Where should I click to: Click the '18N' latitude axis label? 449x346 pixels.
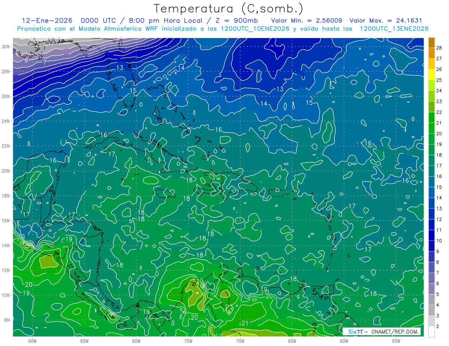tap(6, 196)
